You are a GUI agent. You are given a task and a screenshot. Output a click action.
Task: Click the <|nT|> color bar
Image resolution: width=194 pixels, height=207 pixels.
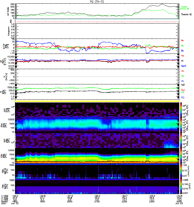181,186
